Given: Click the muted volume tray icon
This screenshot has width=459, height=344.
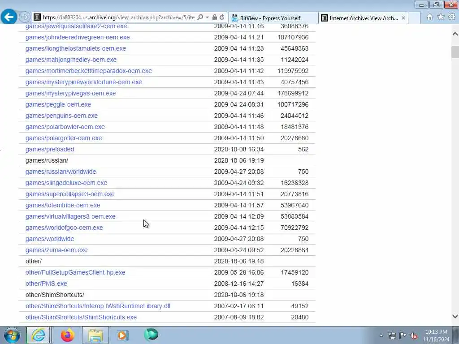Looking at the screenshot, I should [414, 336].
